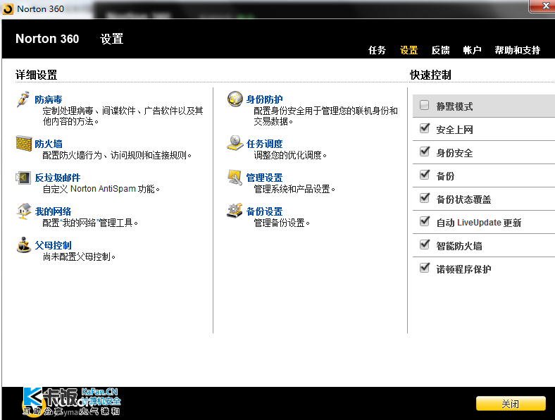Click the envelope icon for 反垃圾邮件
Image resolution: width=555 pixels, height=420 pixels.
[23, 178]
